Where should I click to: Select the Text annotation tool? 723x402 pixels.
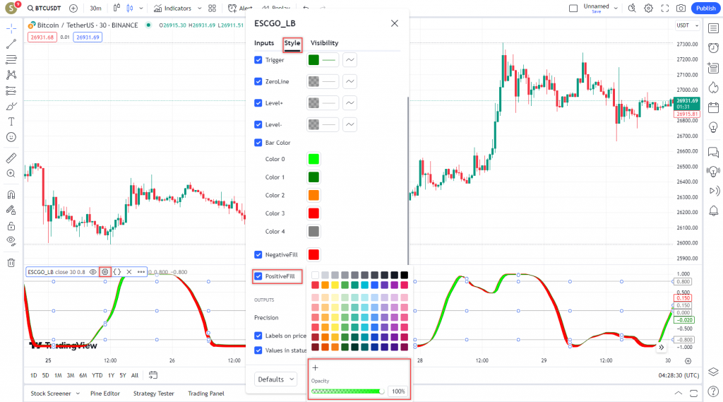pos(11,122)
